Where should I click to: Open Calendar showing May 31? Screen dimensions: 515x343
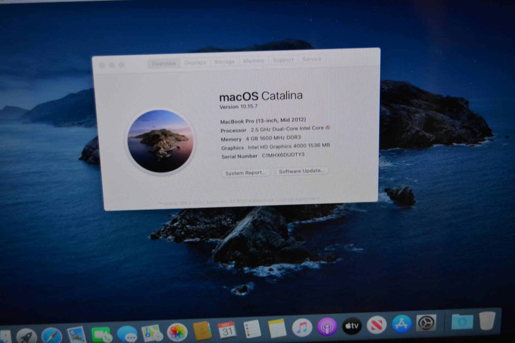pos(227,330)
